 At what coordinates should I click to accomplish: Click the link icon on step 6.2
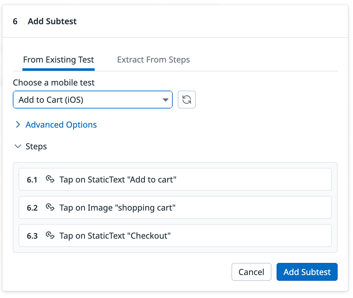[51, 207]
